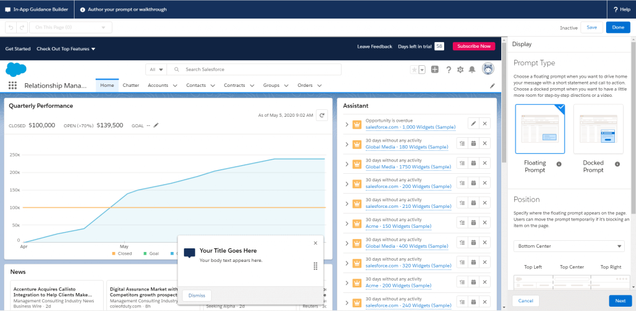Save the prompt with Save button

(591, 27)
